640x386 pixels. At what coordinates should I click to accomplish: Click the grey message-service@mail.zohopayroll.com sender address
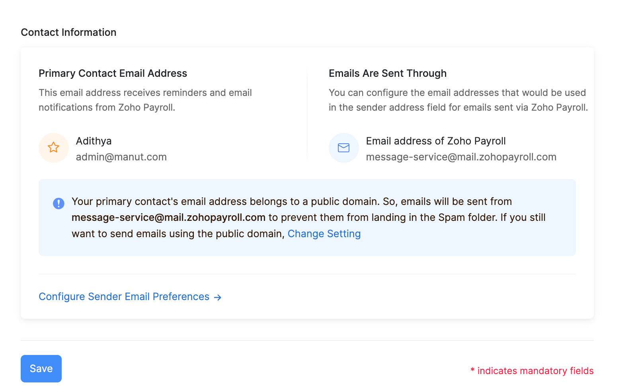(x=461, y=157)
